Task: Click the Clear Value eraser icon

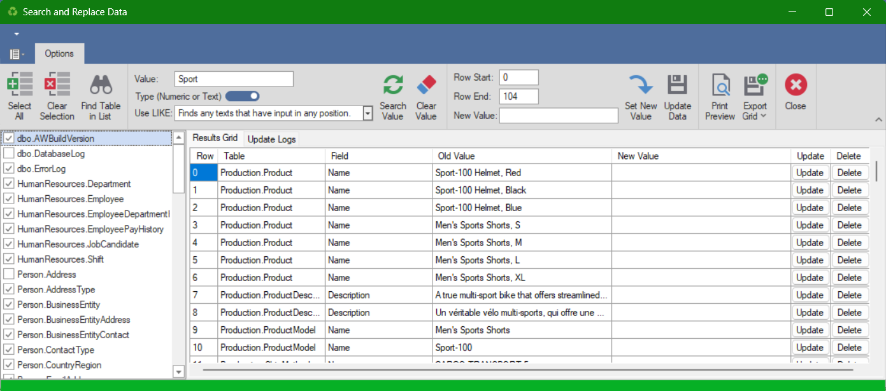Action: tap(426, 85)
